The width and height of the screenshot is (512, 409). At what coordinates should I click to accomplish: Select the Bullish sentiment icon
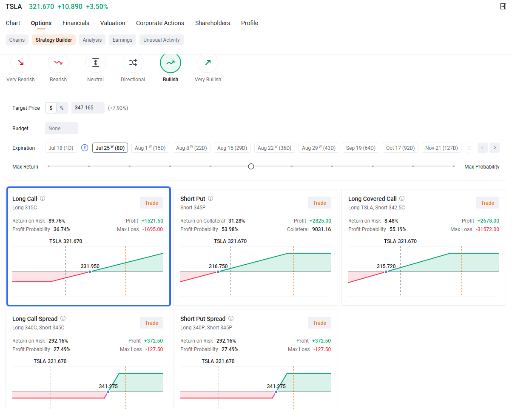(x=171, y=63)
